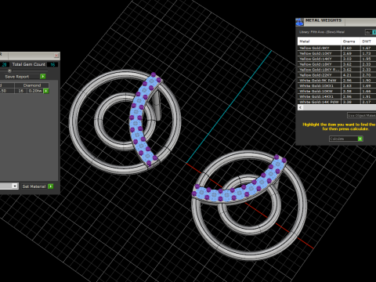The height and width of the screenshot is (282, 376).
Task: Click the 2.17 DWT value for White Gold 14K PdW
Action: click(367, 102)
